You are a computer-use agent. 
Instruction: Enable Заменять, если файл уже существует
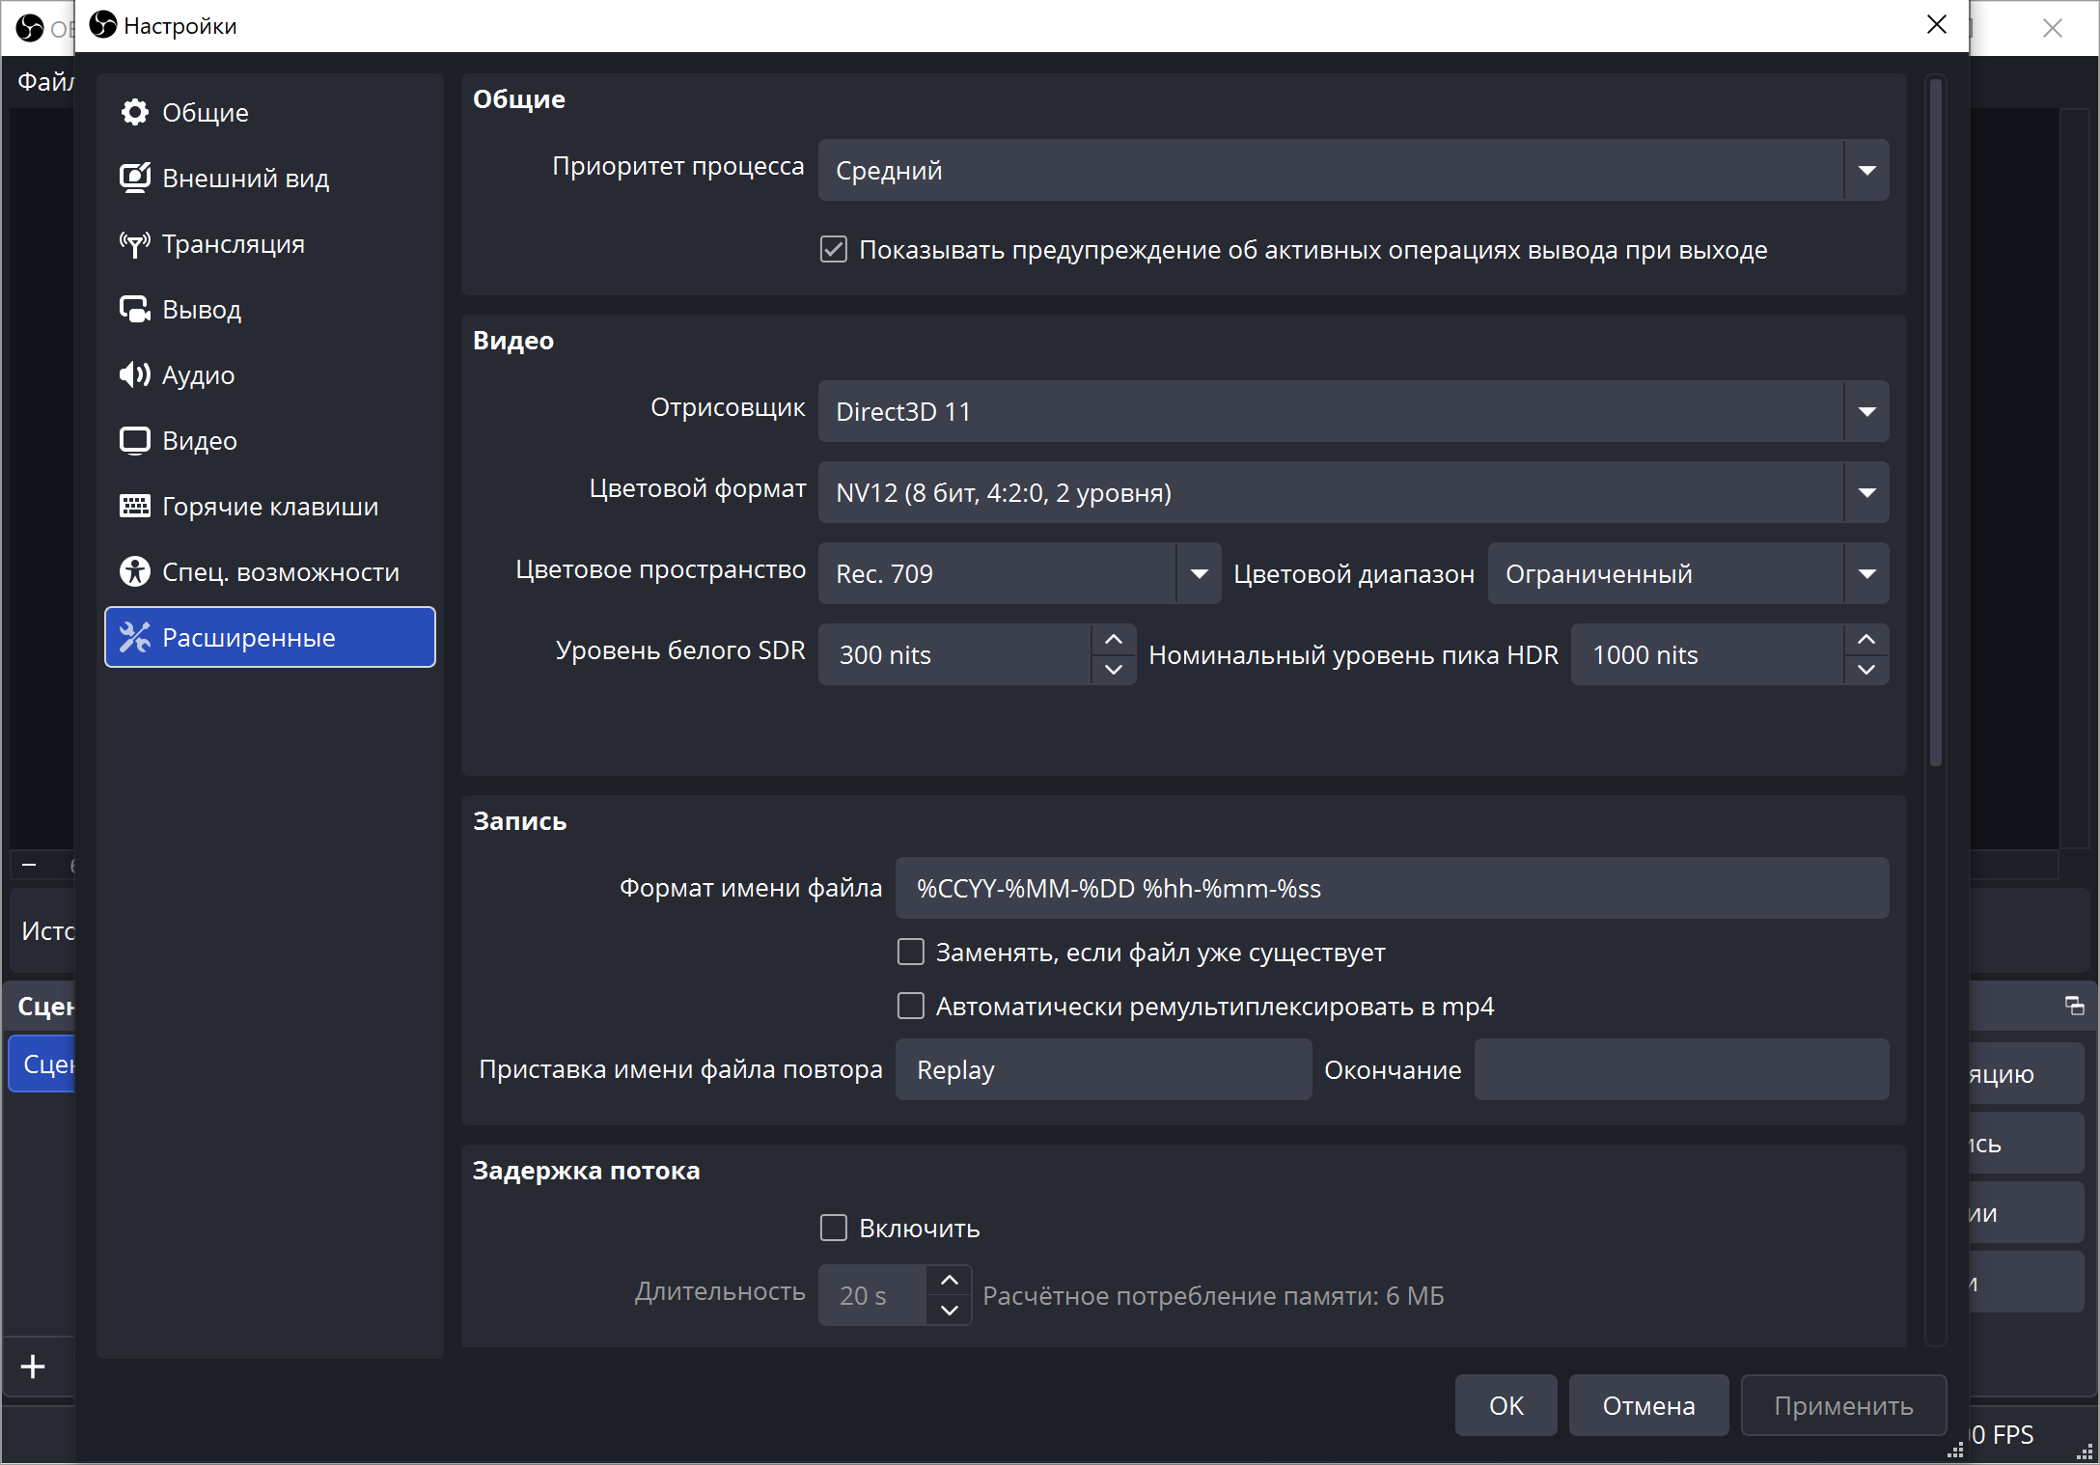[x=911, y=953]
